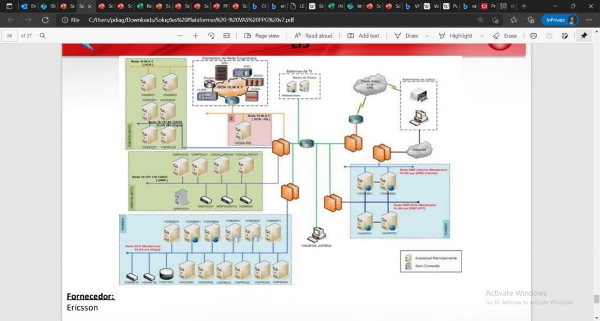The width and height of the screenshot is (600, 321).
Task: Click the InPrivate profile button
Action: (x=560, y=20)
